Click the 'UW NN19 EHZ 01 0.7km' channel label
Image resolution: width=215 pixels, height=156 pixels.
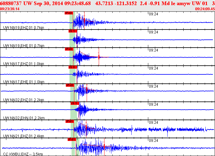coord(24,28)
